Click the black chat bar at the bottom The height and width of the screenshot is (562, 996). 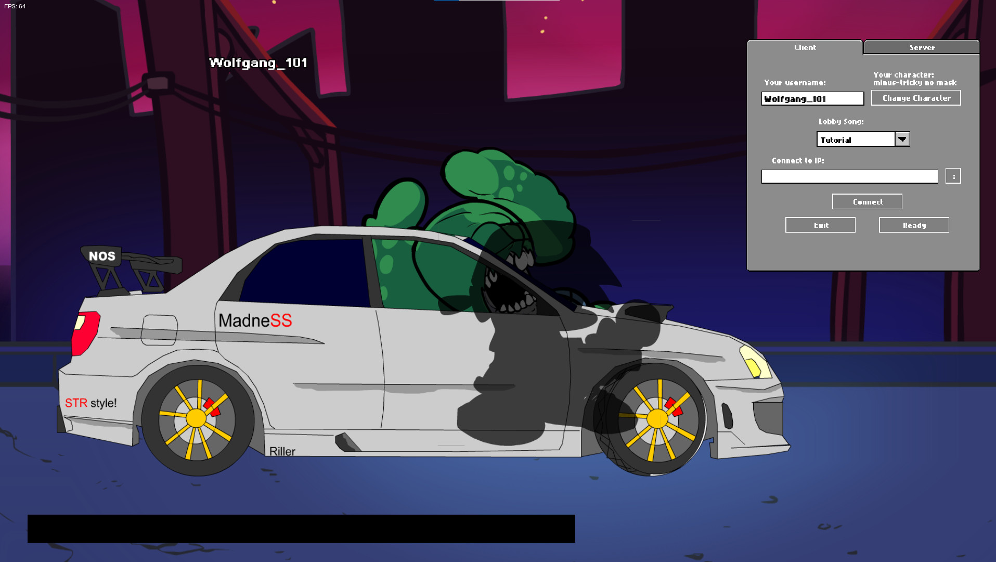tap(301, 529)
